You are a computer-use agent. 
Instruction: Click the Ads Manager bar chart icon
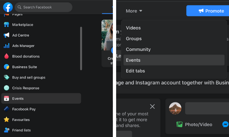point(7,46)
